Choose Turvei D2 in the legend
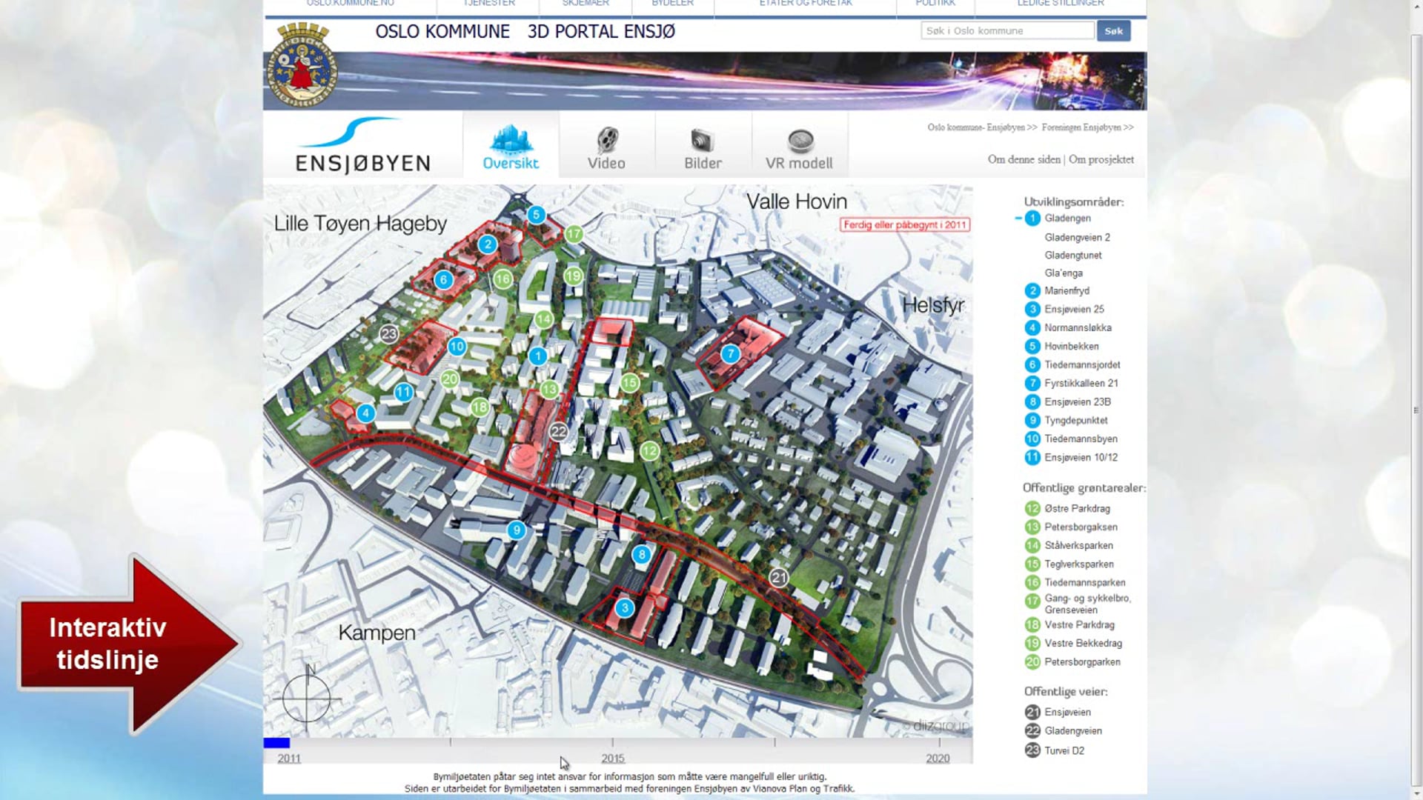 pos(1064,750)
